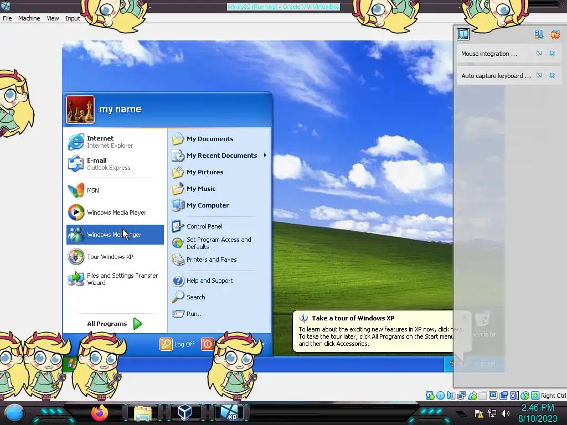
Task: Open My Music folder
Action: point(220,189)
